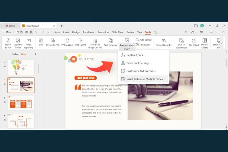This screenshot has height=152, width=228.
Task: Go to the Animation tab
Action: coord(103,32)
